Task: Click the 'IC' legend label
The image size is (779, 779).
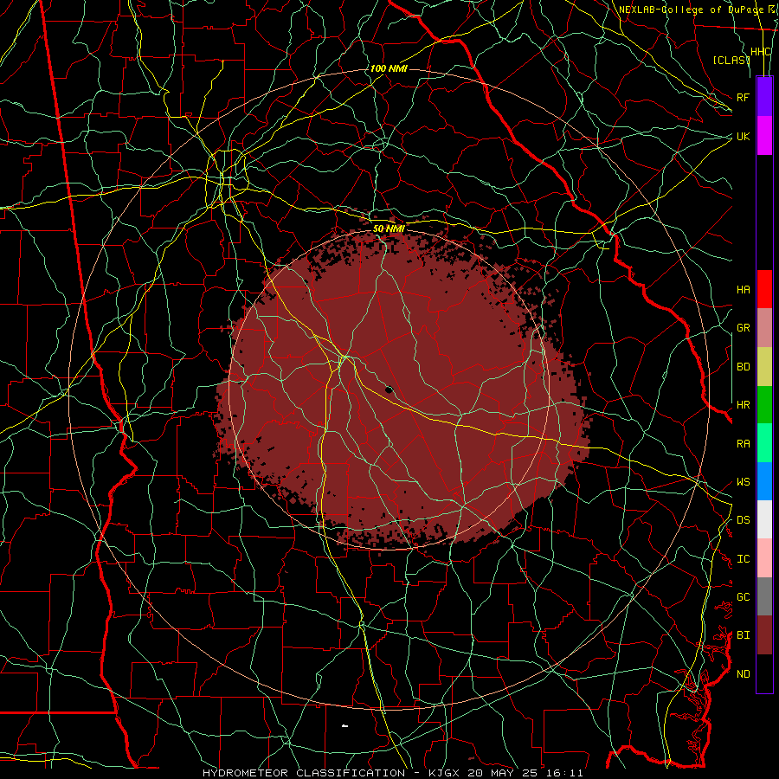Action: [x=743, y=559]
